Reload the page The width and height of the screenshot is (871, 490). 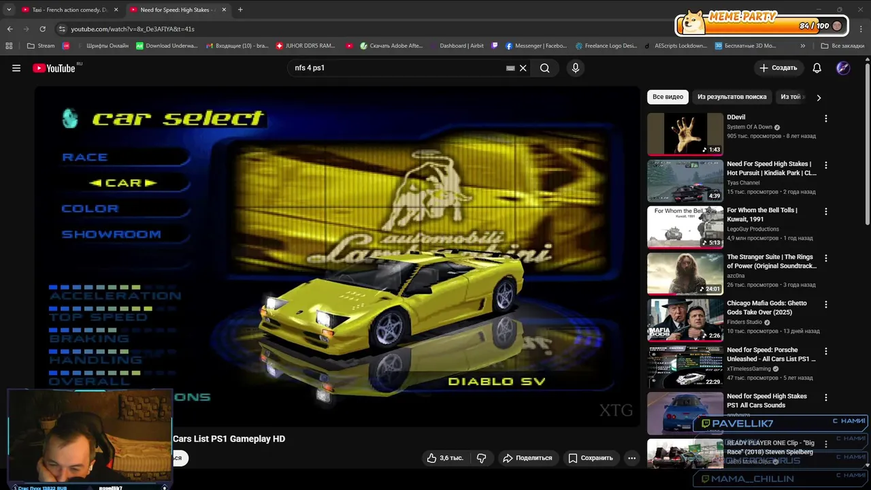coord(42,29)
